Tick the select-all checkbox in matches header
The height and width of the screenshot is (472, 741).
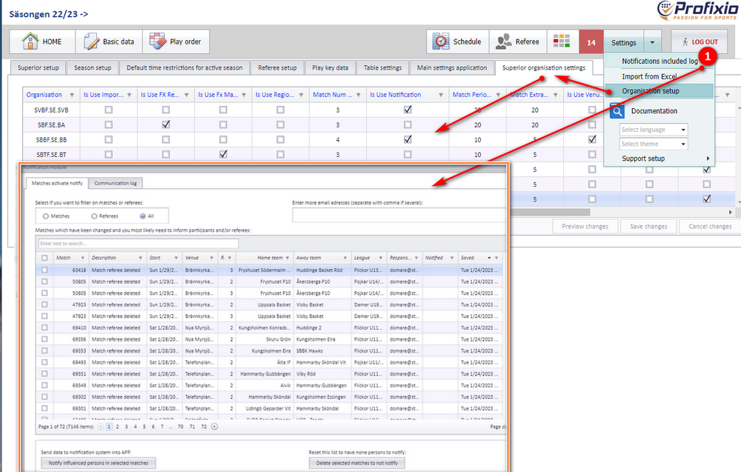click(x=44, y=258)
